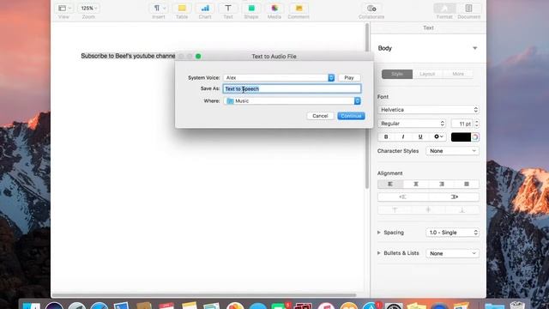Viewport: 549px width, 309px height.
Task: Expand the Bullets & Lists disclosure triangle
Action: tap(379, 253)
